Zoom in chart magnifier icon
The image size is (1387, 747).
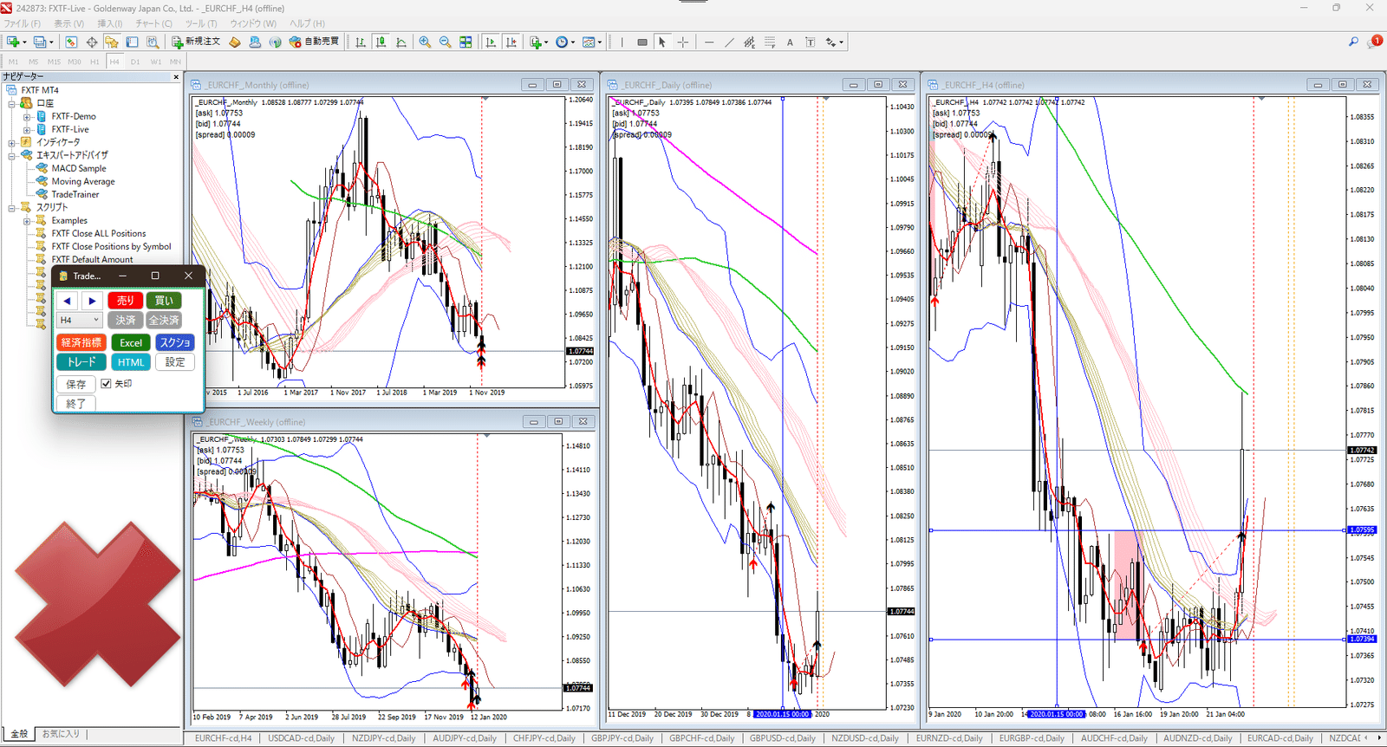(x=425, y=42)
